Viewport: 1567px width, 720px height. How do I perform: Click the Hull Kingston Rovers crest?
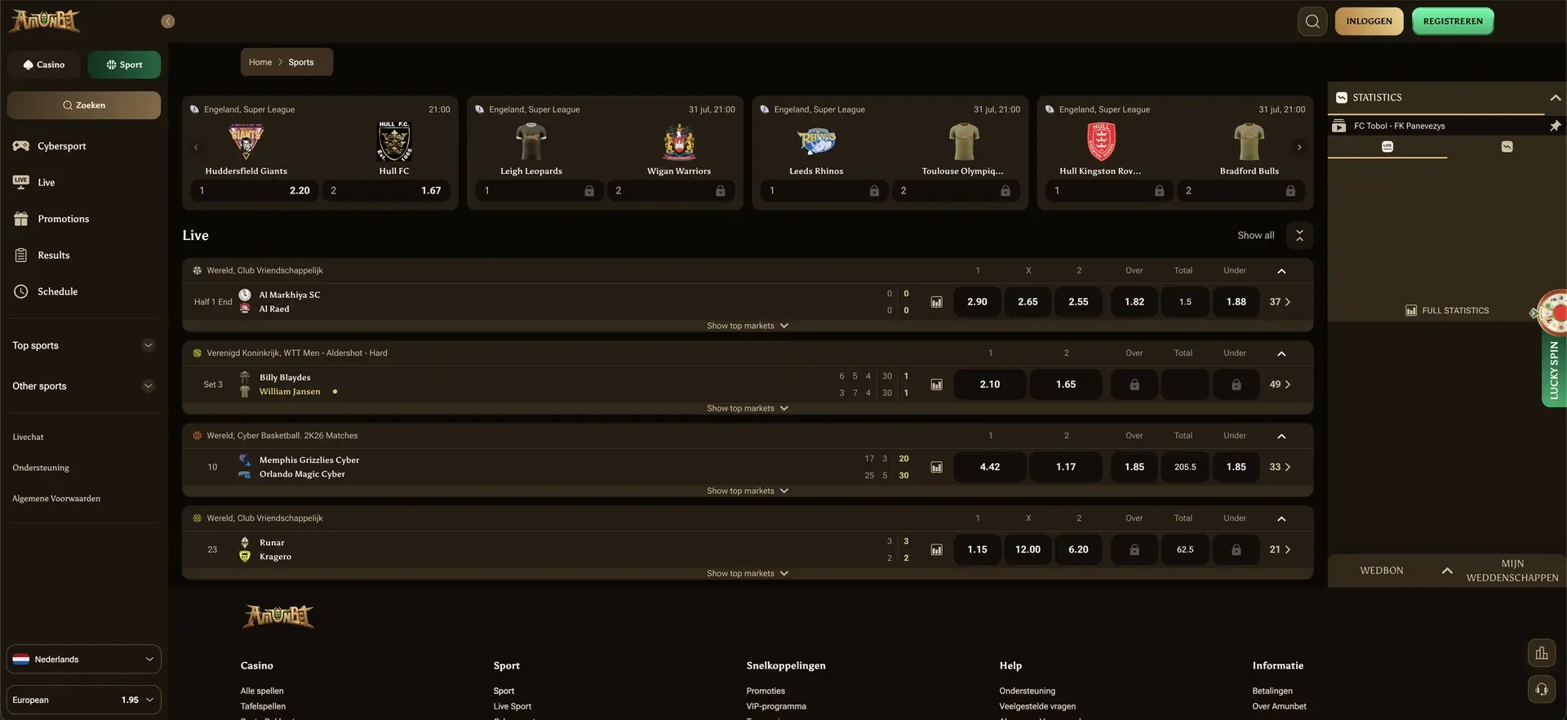[x=1100, y=141]
